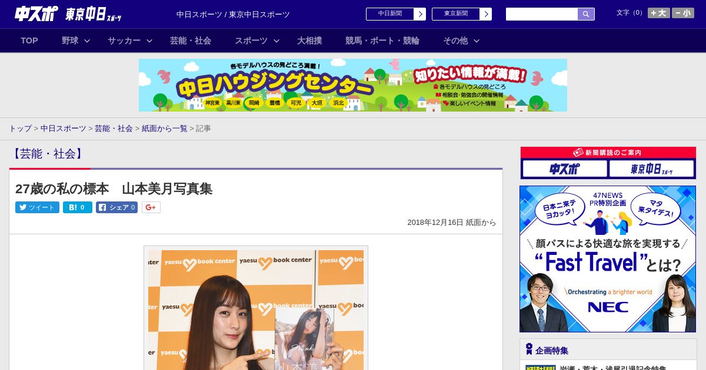Decrease text size with －小 button
Screen dimensions: 706x370
[x=683, y=13]
